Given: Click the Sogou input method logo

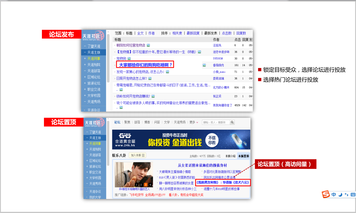Looking at the screenshot, I should (326, 195).
